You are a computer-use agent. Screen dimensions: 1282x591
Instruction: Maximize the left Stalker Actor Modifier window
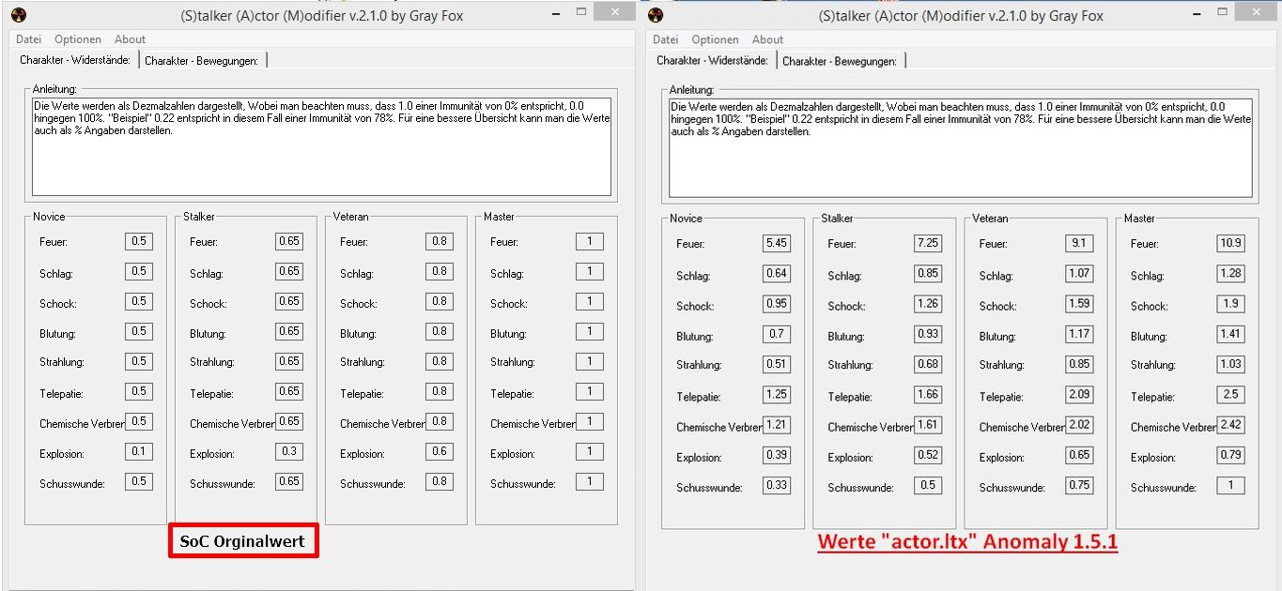(582, 12)
